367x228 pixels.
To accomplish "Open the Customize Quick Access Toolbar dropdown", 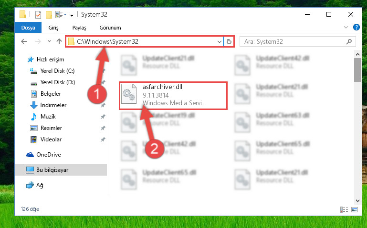I will pos(72,15).
